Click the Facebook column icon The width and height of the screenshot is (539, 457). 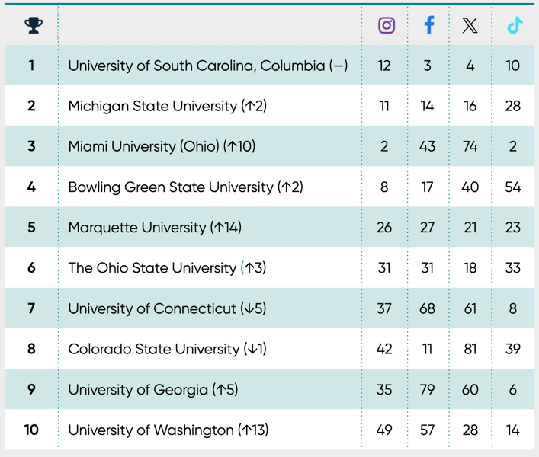[428, 24]
